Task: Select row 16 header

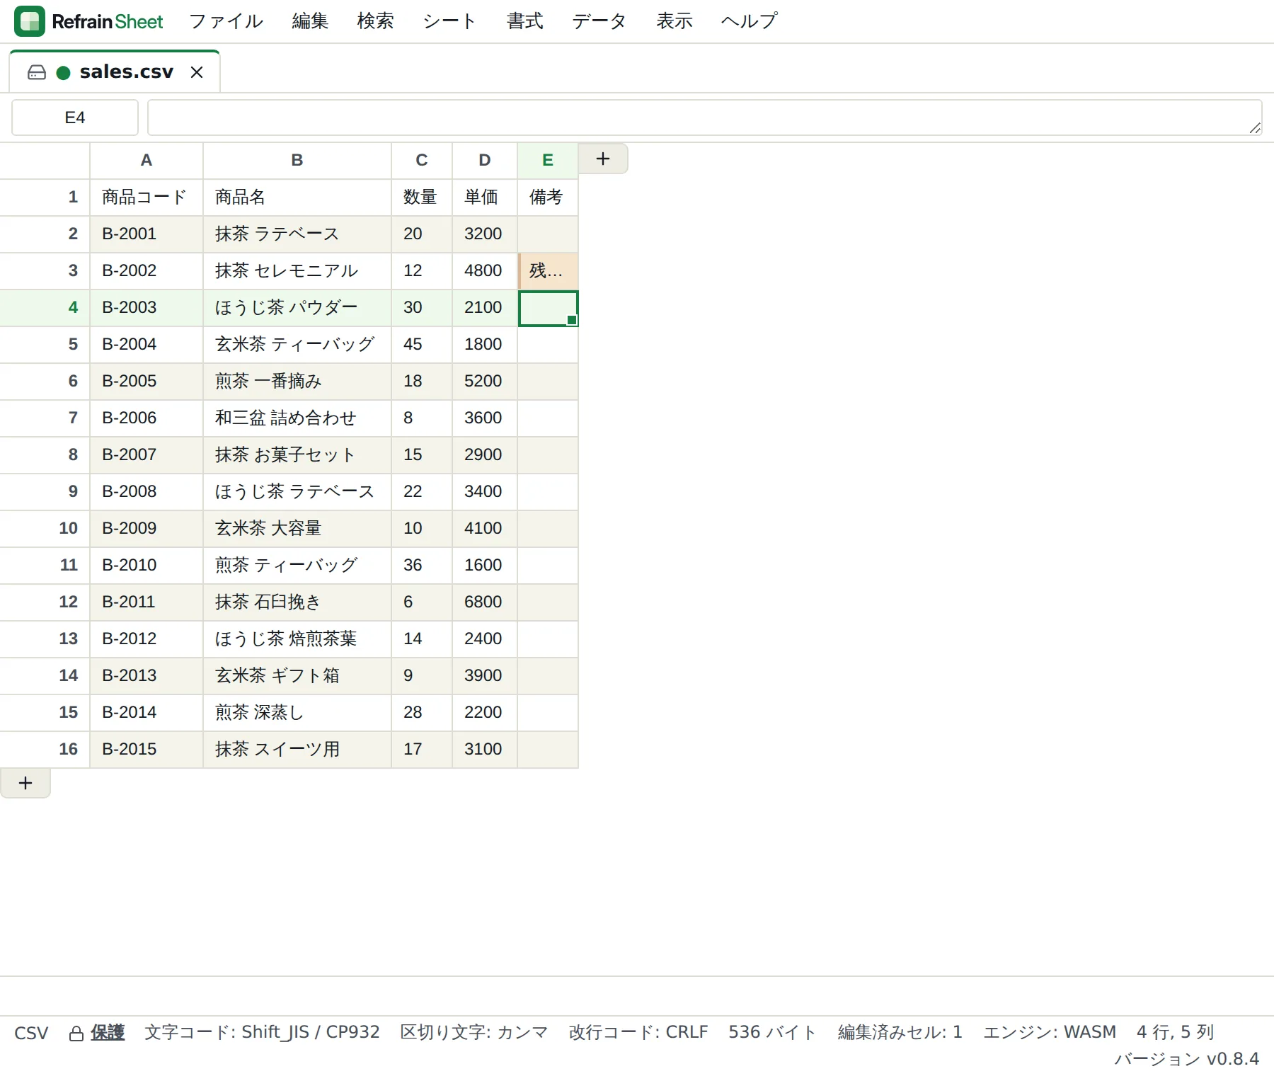Action: point(45,749)
